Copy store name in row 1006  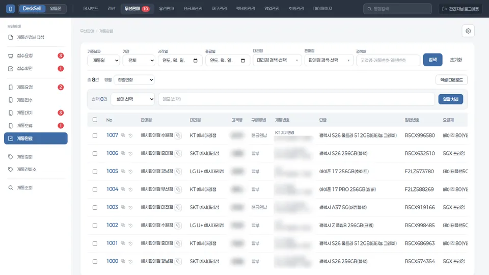pyautogui.click(x=178, y=153)
